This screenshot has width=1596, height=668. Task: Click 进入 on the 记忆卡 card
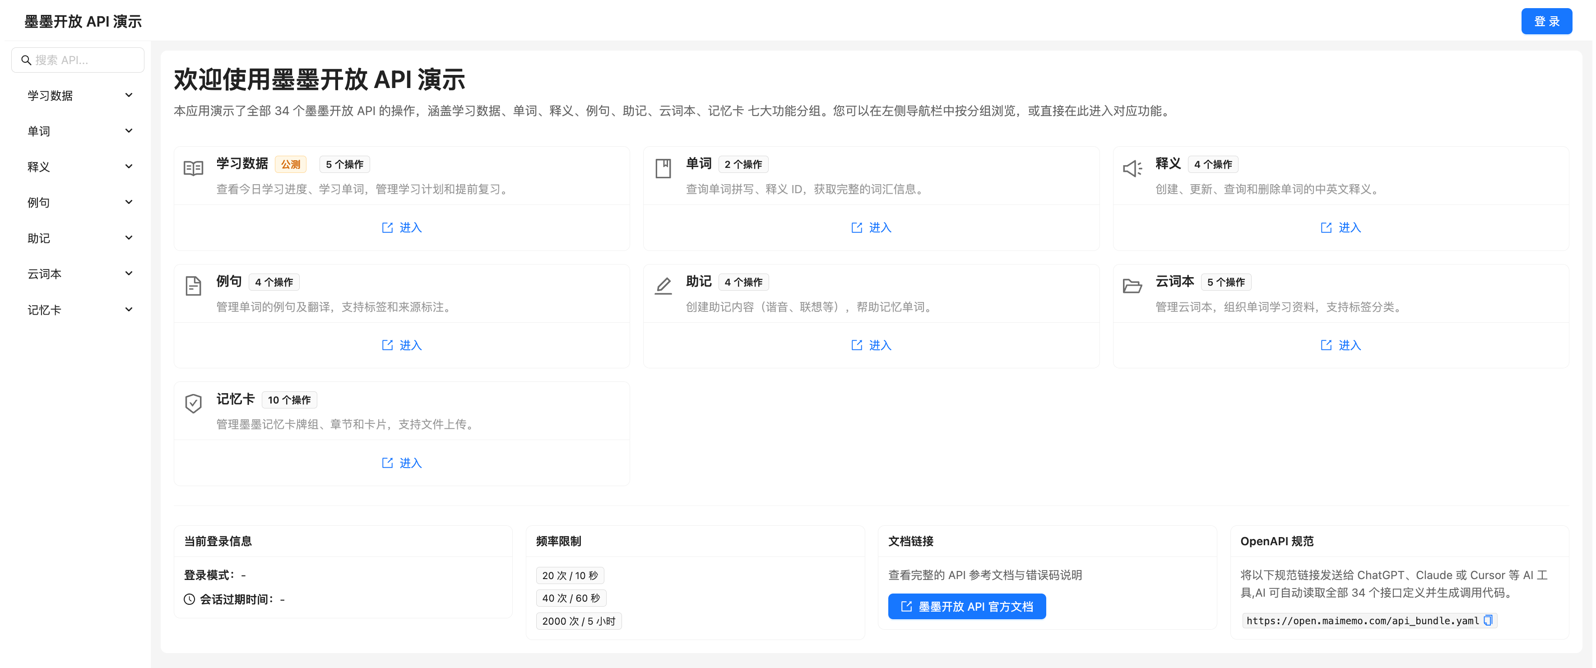401,463
